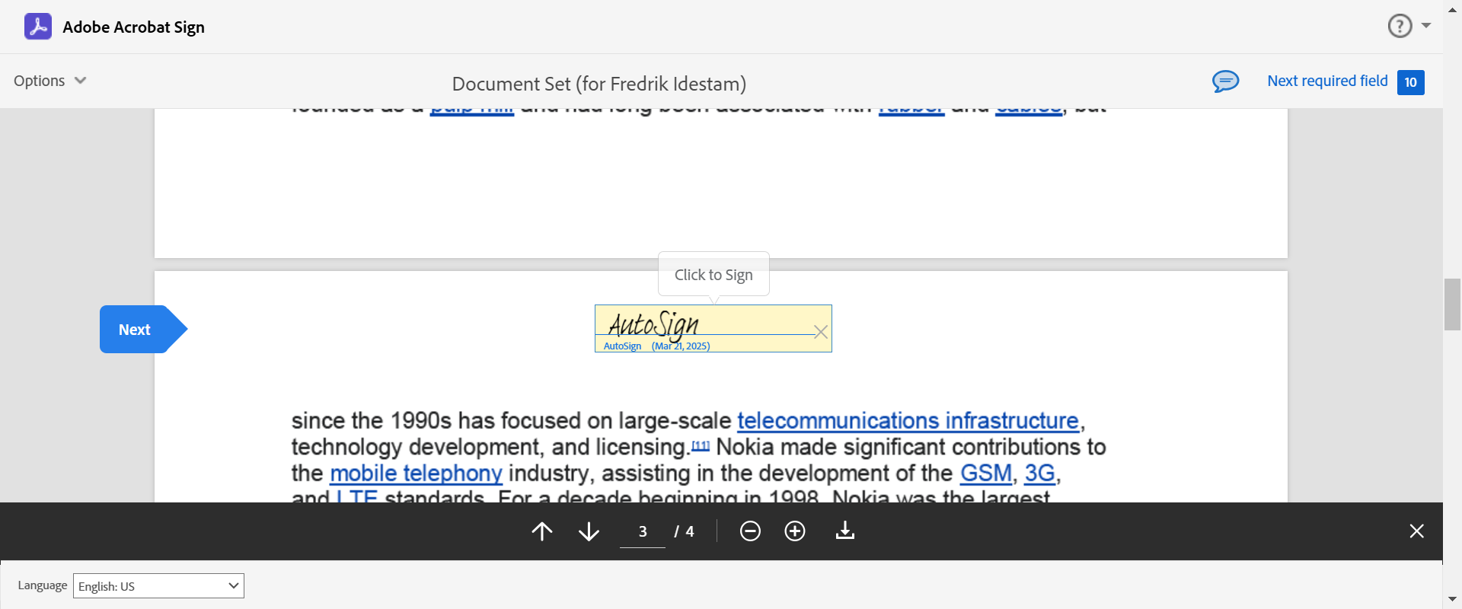
Task: Open the help question mark menu
Action: tap(1409, 26)
